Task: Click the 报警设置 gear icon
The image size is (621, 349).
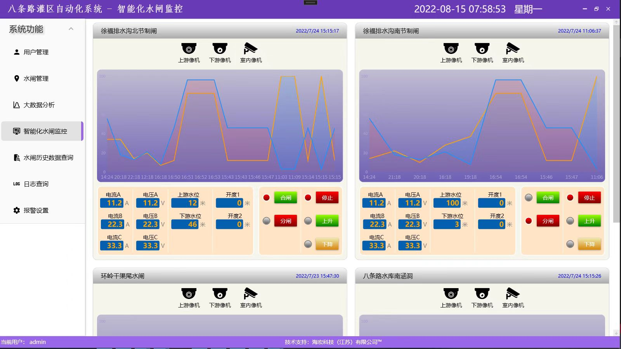Action: [17, 210]
